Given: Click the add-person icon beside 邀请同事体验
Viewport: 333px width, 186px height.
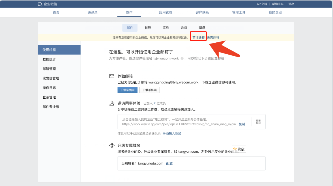Looking at the screenshot, I should click(112, 103).
